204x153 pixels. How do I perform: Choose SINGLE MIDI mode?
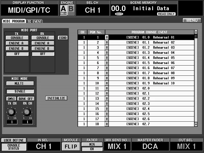click(x=20, y=91)
